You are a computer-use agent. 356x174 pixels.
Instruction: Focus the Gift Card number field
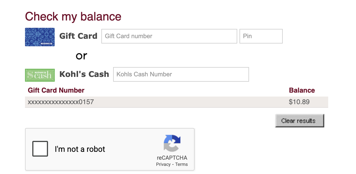(169, 36)
